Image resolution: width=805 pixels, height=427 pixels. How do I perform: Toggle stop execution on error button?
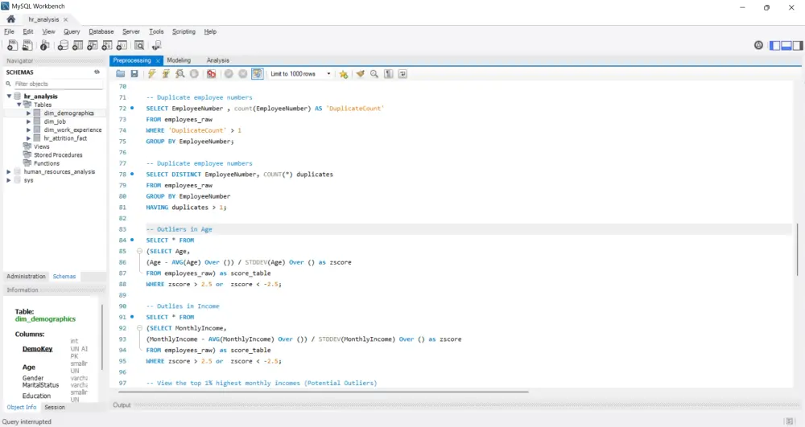pyautogui.click(x=211, y=74)
